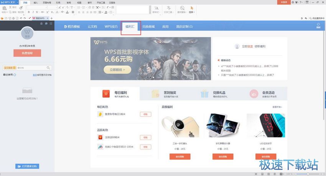Select the 会员活动 section tab
326x176 pixels.
click(263, 94)
